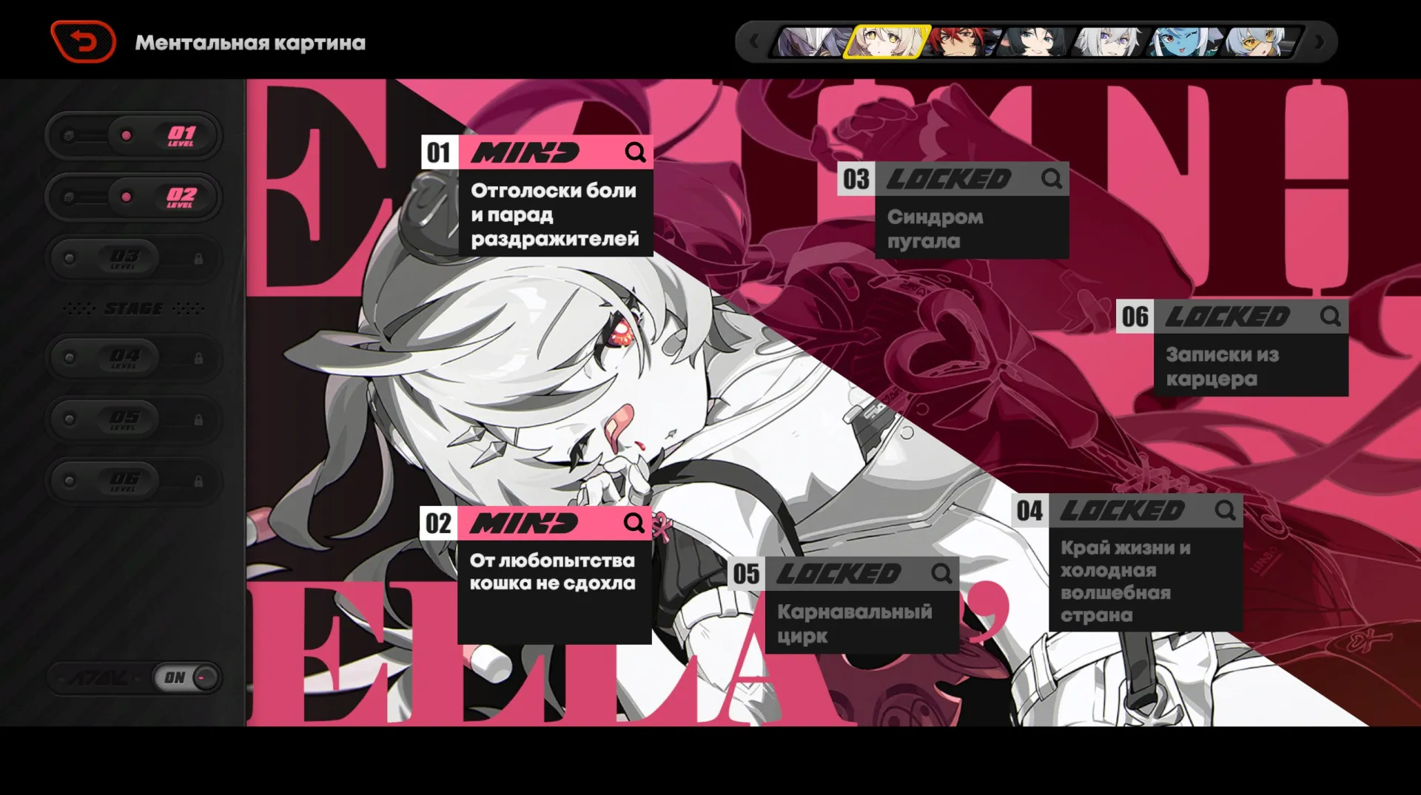Open magnifier on Mind 01 card
The height and width of the screenshot is (795, 1421).
635,152
